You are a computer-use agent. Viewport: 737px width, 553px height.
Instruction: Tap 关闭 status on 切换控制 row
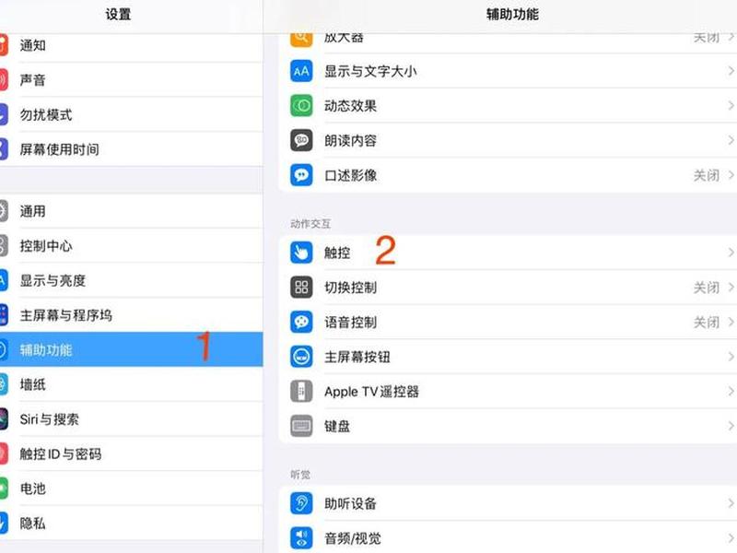click(x=707, y=288)
